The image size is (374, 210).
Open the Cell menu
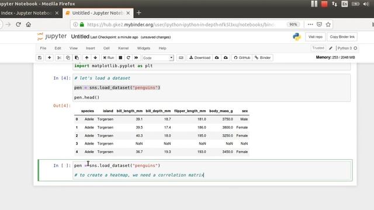click(x=106, y=48)
